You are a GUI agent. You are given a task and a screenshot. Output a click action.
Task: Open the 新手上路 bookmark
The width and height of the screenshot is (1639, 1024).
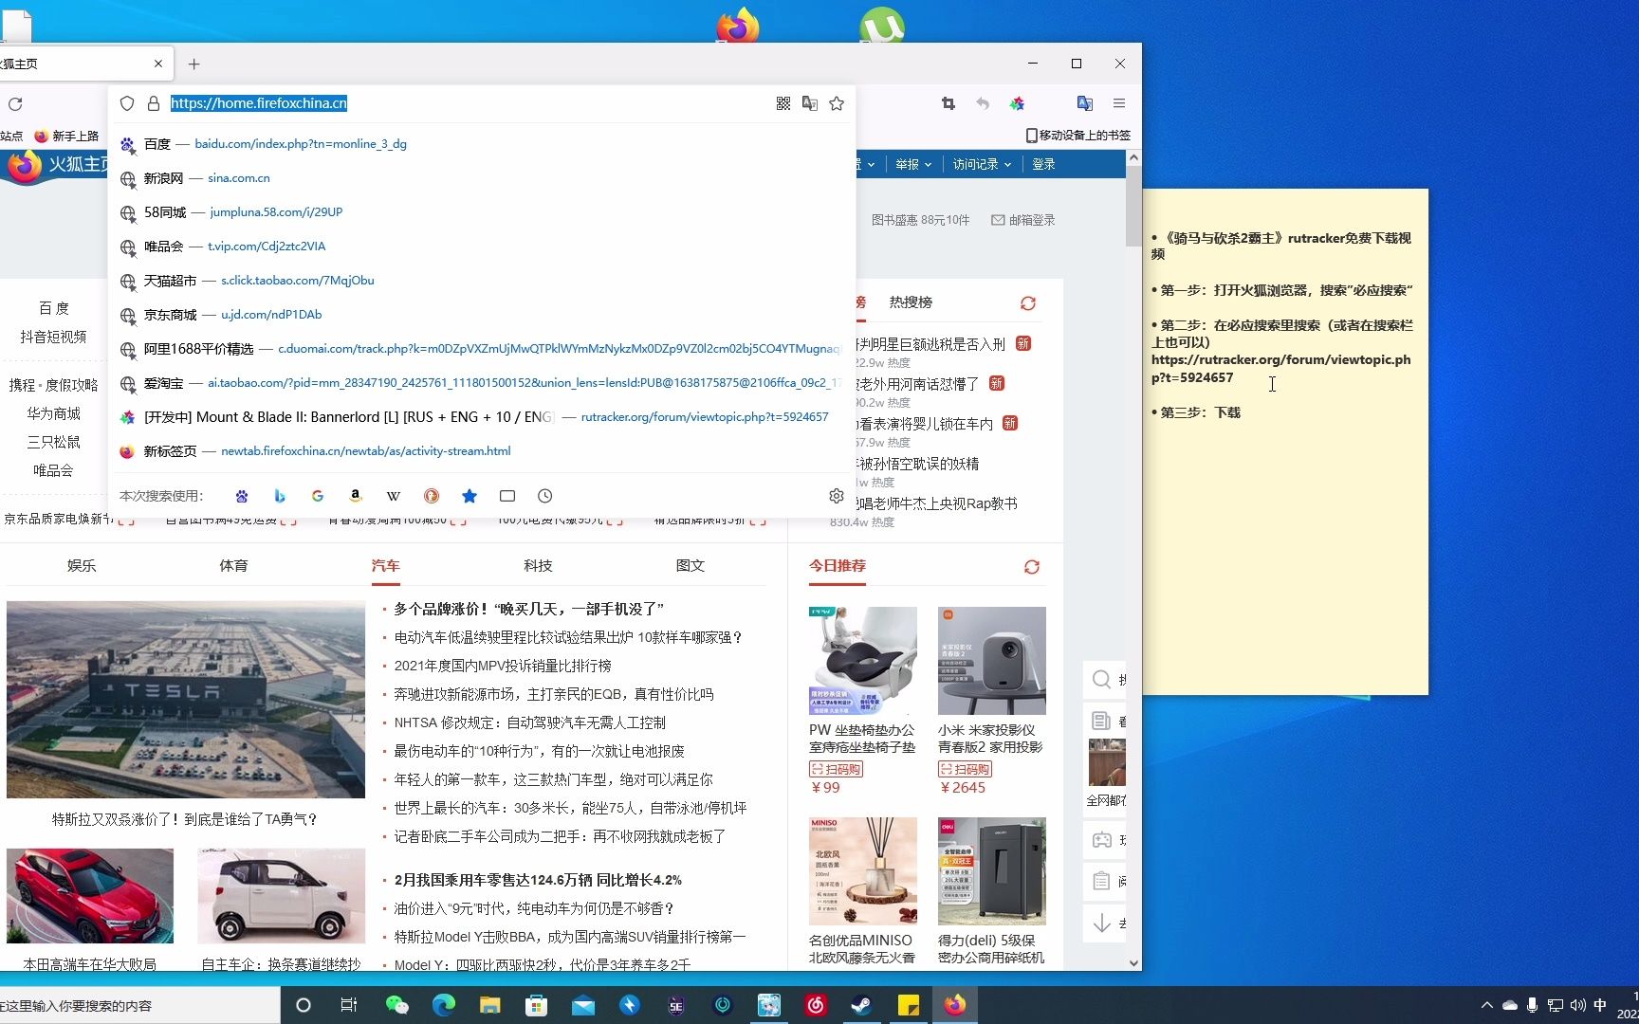66,136
